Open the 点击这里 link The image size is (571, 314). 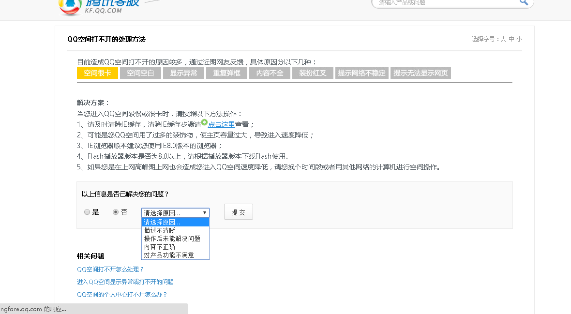tap(222, 124)
